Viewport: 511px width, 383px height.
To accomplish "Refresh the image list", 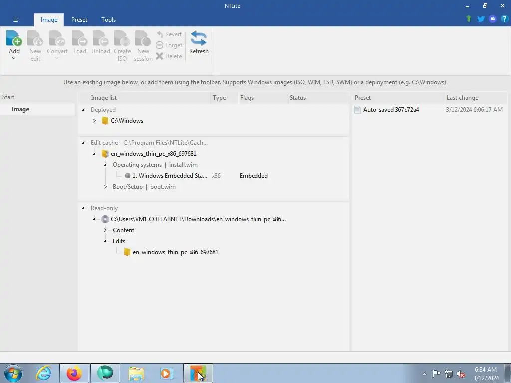I will point(199,42).
